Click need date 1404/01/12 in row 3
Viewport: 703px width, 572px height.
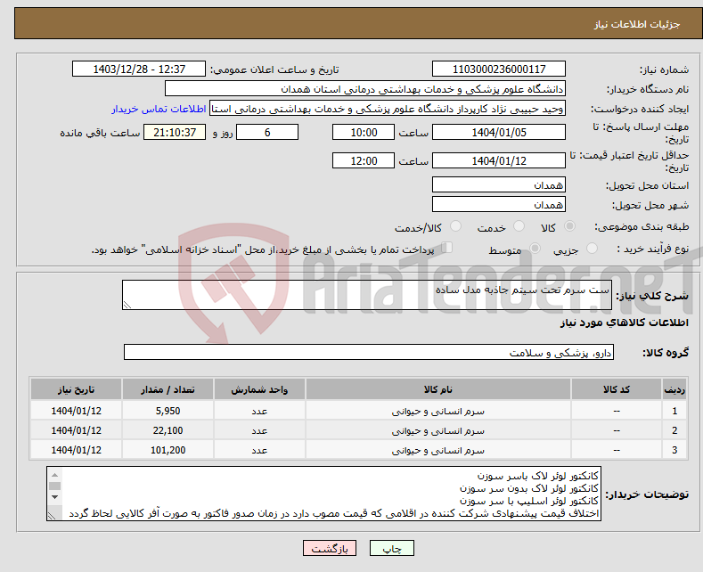pos(77,450)
